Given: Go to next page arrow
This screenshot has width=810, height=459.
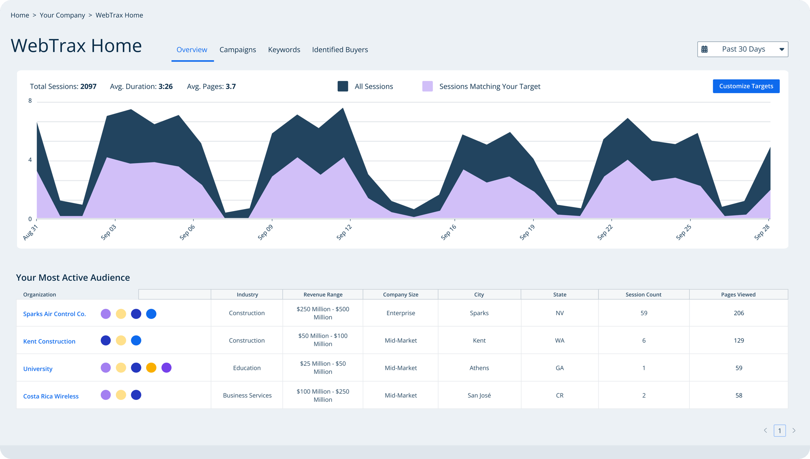Looking at the screenshot, I should click(794, 430).
